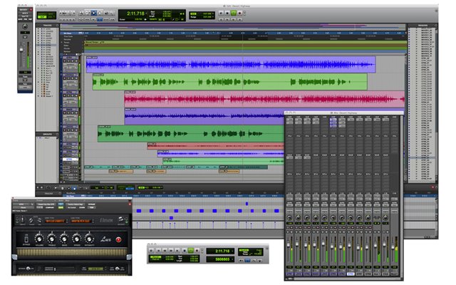Click the Bass knob on the amp plug-in
Screen dimensions: 456x285
click(65, 239)
